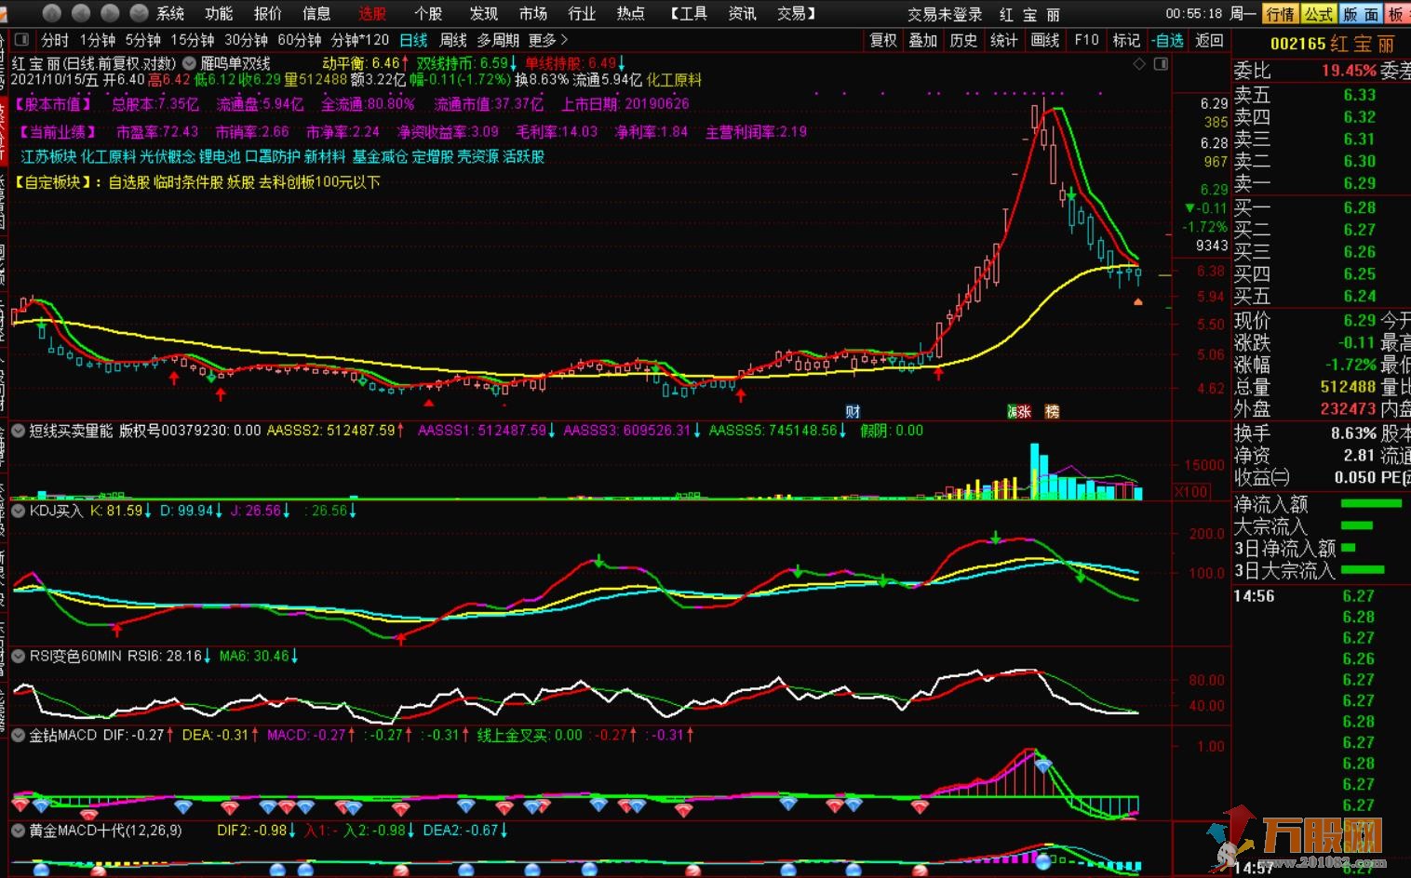The image size is (1411, 878).
Task: Open main chart indicator dropdown near 雁鸣单双线
Action: pyautogui.click(x=190, y=64)
